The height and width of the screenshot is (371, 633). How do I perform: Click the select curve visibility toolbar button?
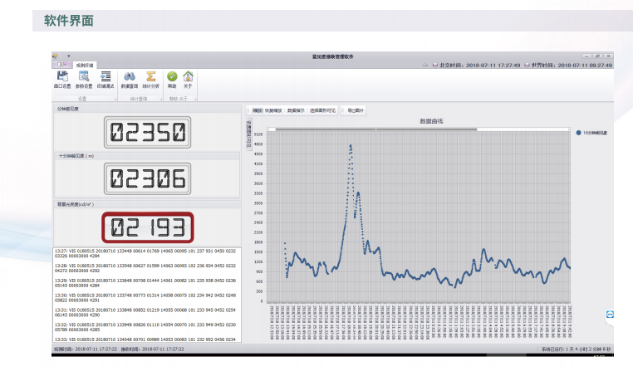pos(322,110)
